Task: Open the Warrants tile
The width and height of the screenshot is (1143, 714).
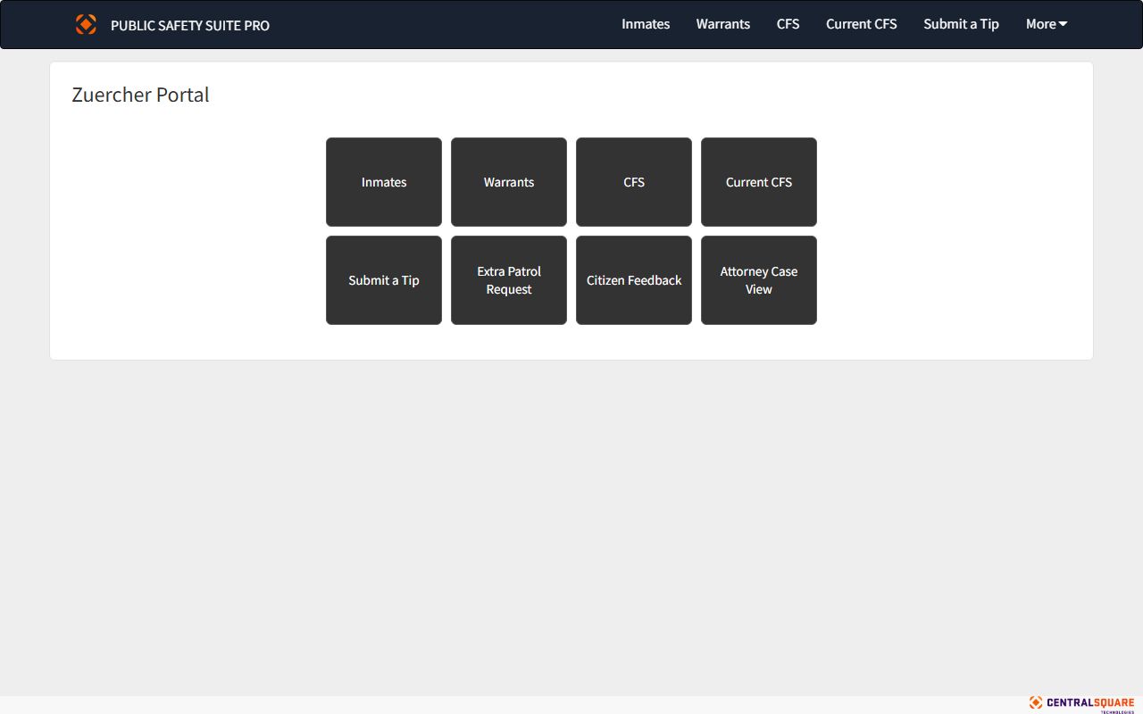Action: tap(509, 182)
